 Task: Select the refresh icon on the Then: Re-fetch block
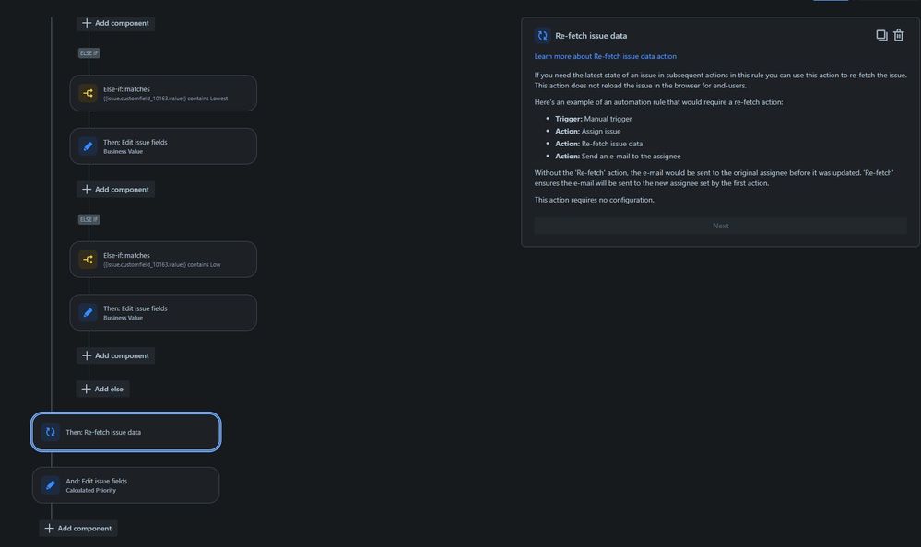(x=48, y=430)
